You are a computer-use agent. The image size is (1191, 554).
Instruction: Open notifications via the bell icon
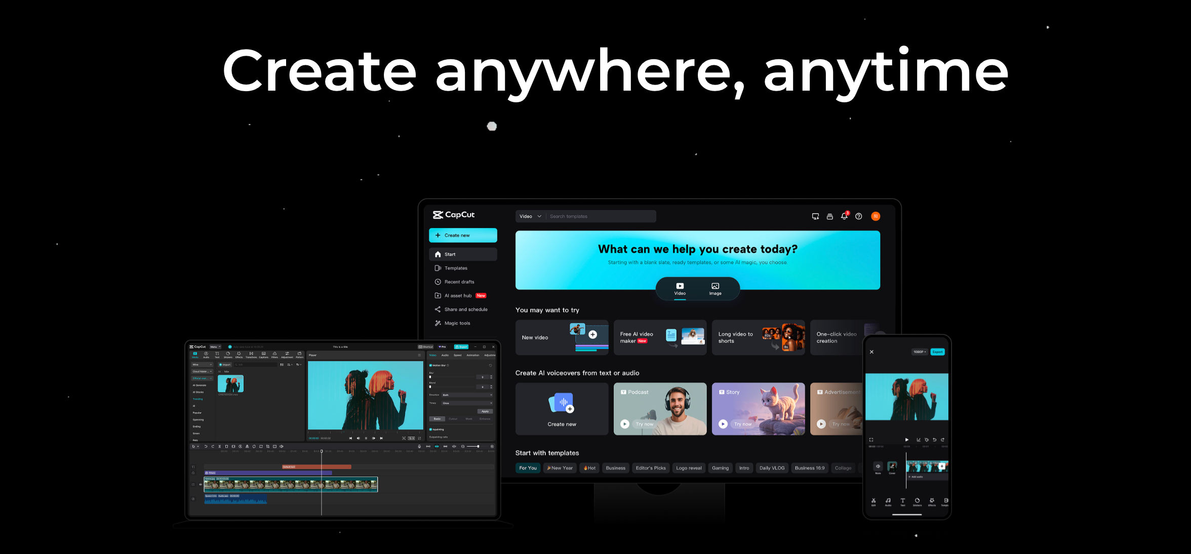coord(845,216)
